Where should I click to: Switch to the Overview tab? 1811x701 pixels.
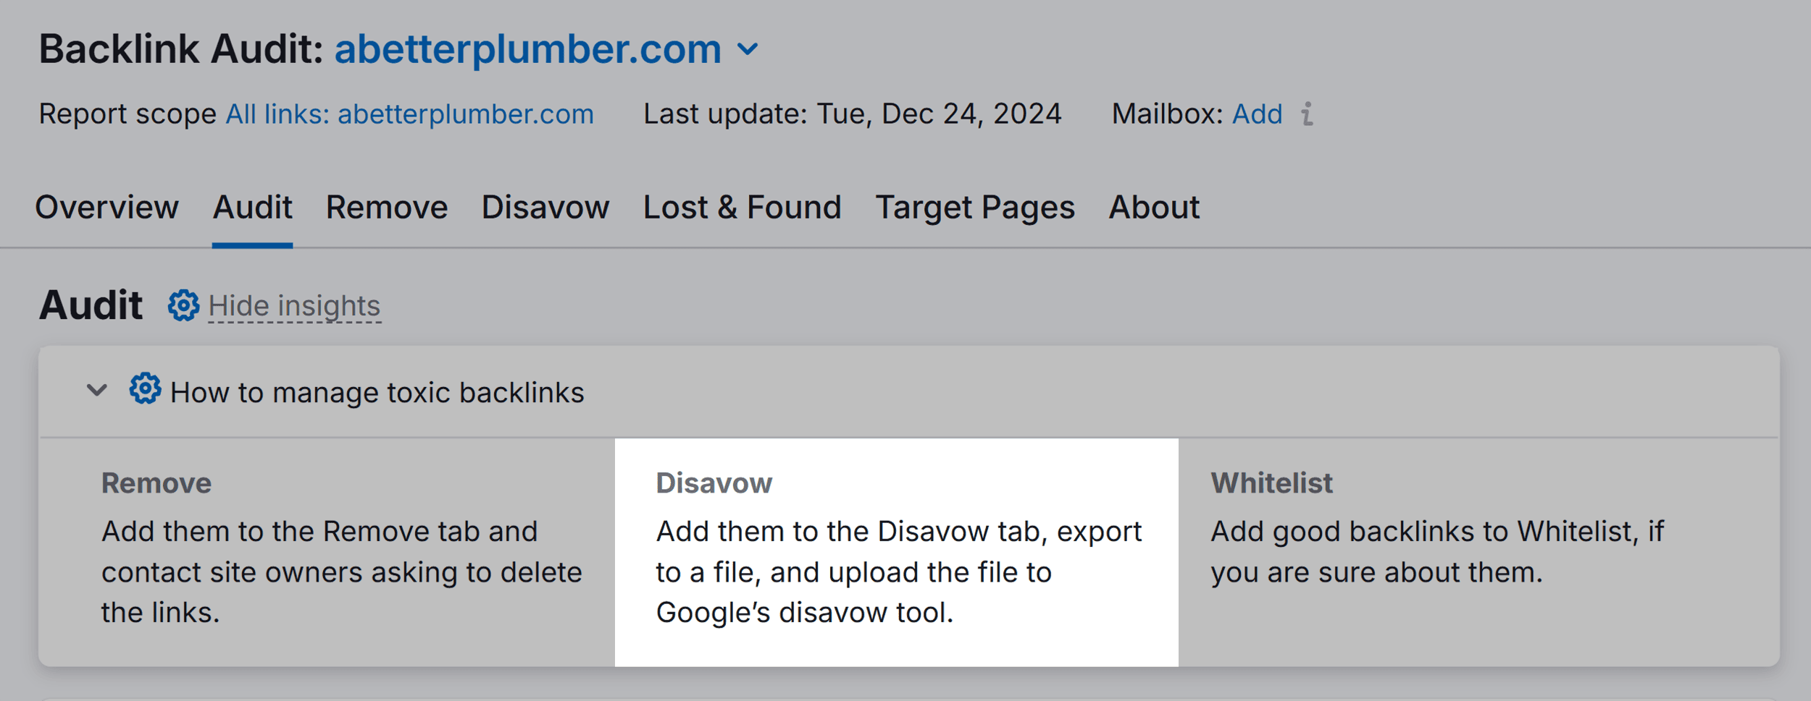(109, 208)
